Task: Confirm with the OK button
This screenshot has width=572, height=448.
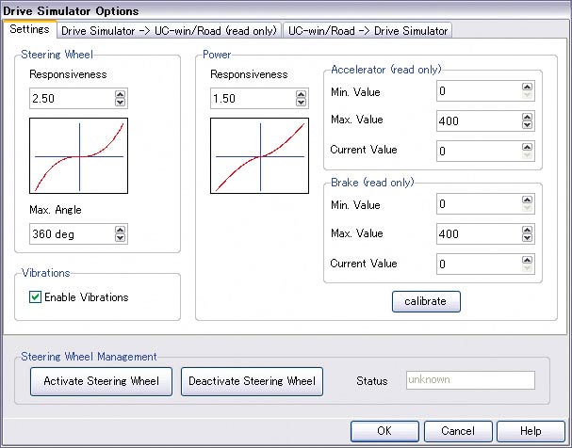Action: tap(384, 431)
